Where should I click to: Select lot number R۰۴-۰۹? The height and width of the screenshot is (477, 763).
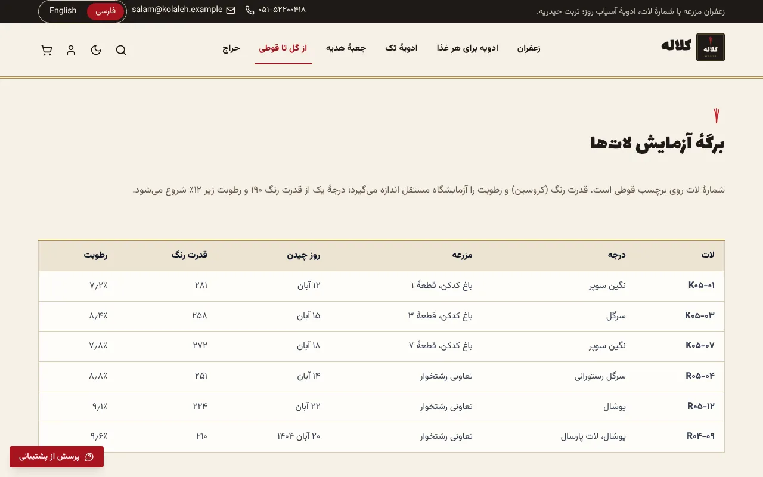pos(701,436)
